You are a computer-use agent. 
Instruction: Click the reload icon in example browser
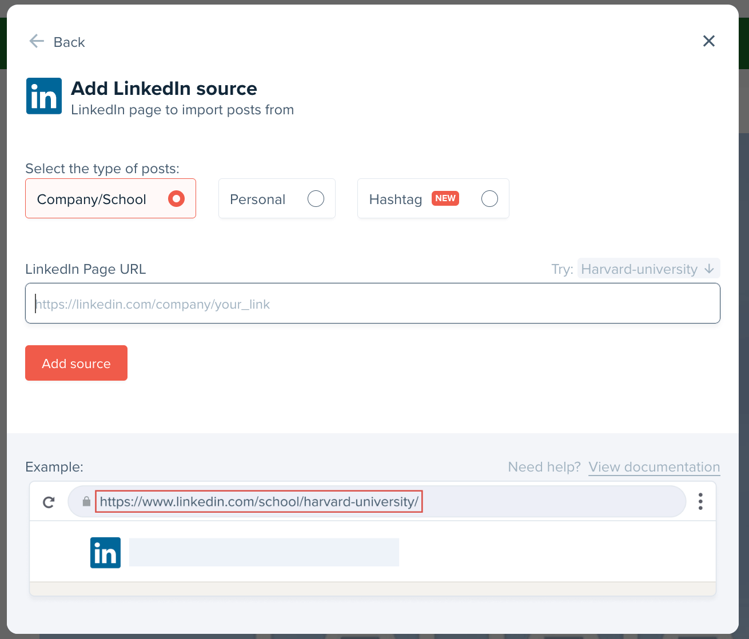[49, 502]
